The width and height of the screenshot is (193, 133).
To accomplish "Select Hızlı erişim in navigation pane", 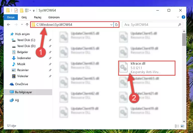I will click(22, 34).
